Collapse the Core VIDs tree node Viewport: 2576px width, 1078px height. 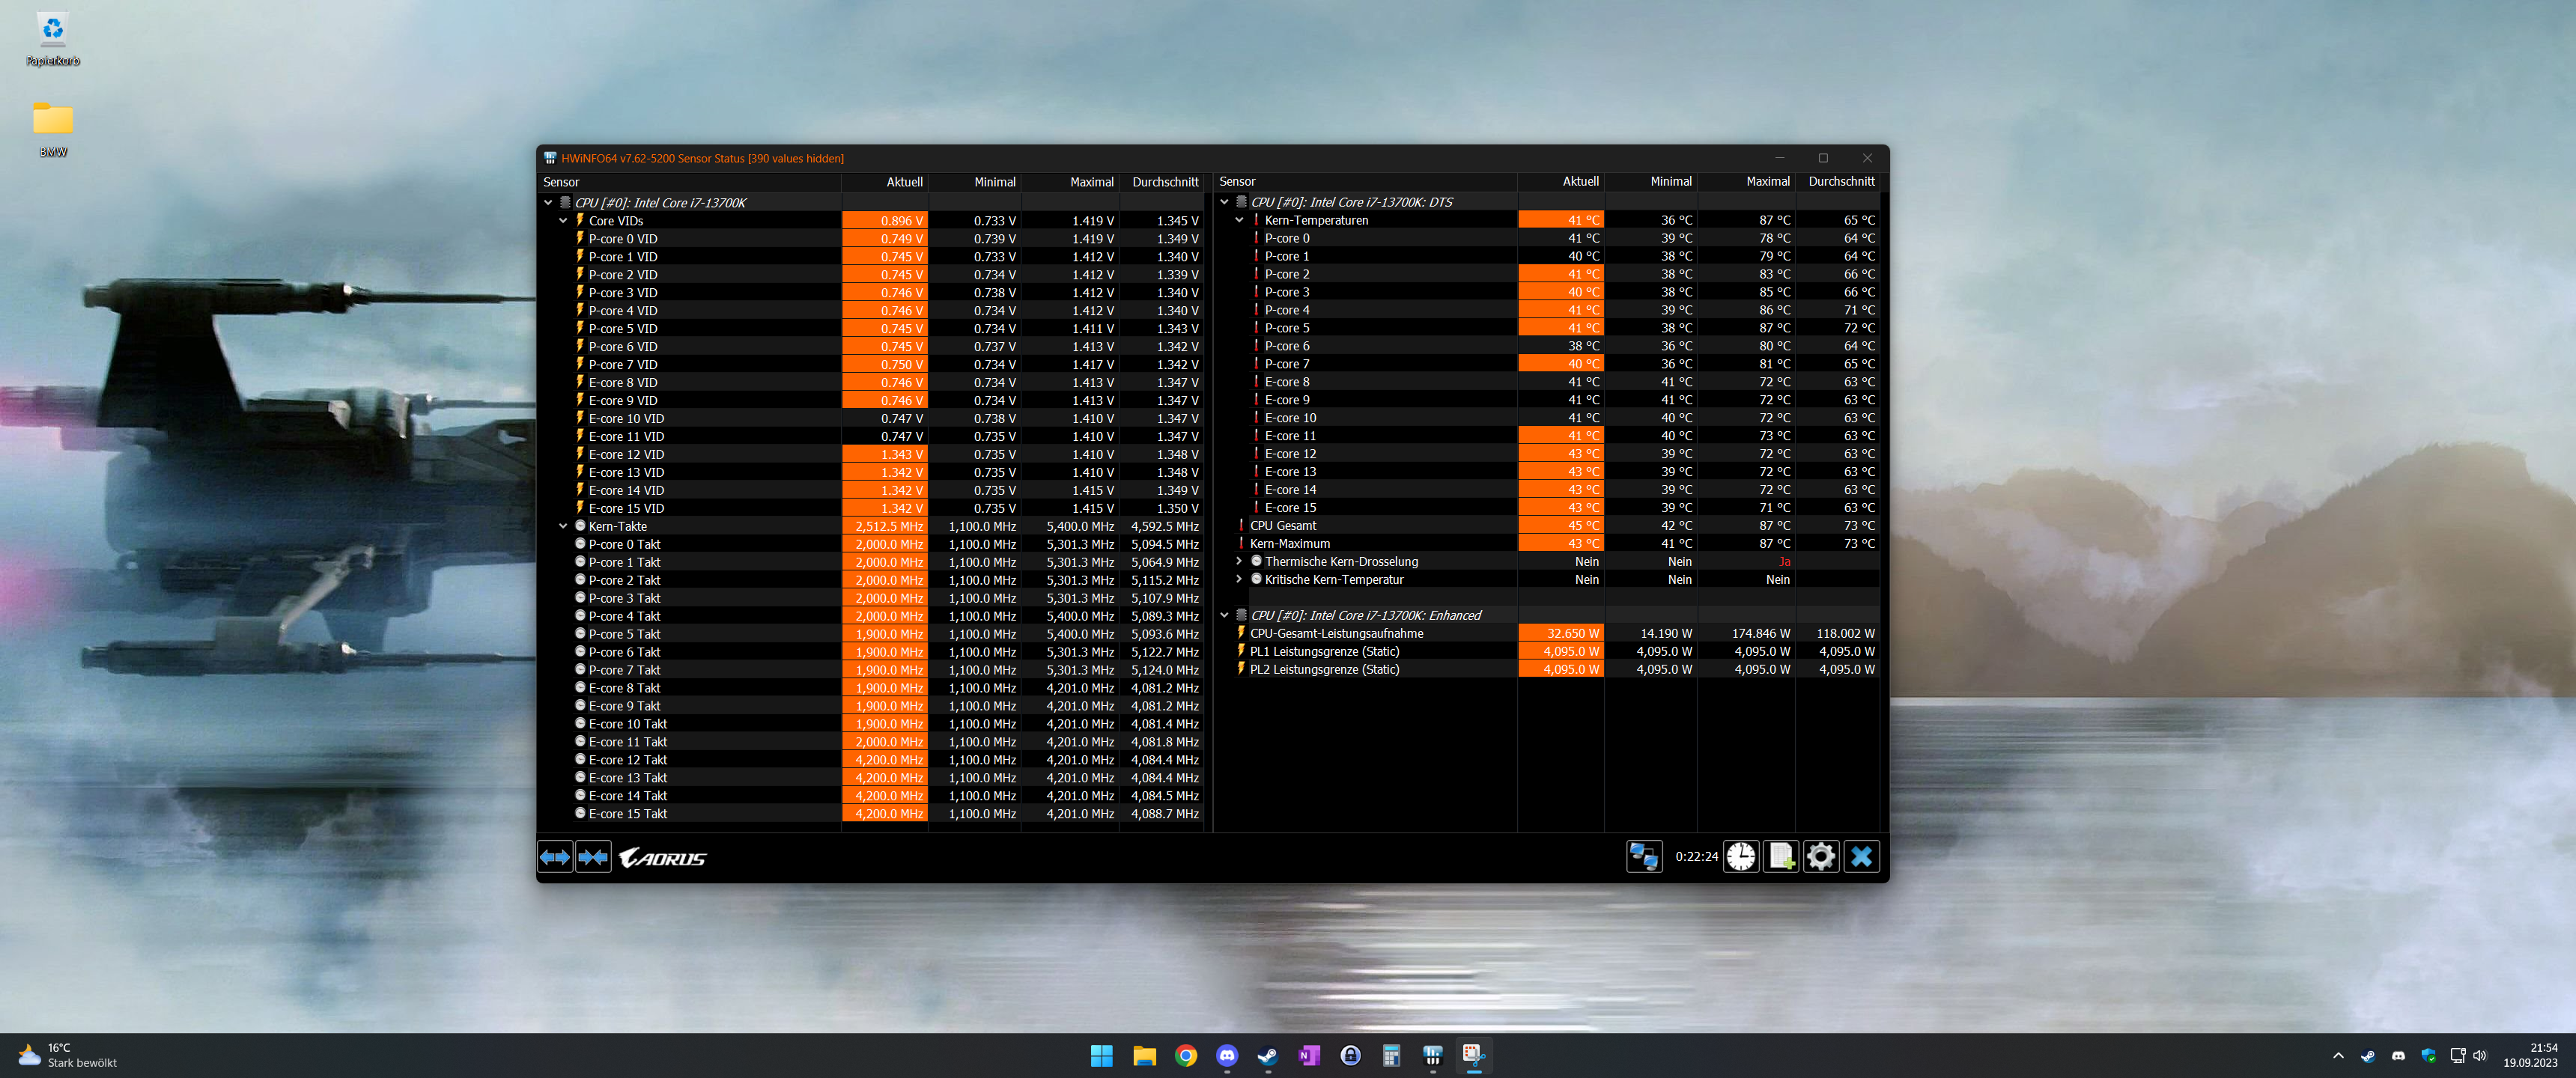click(563, 221)
